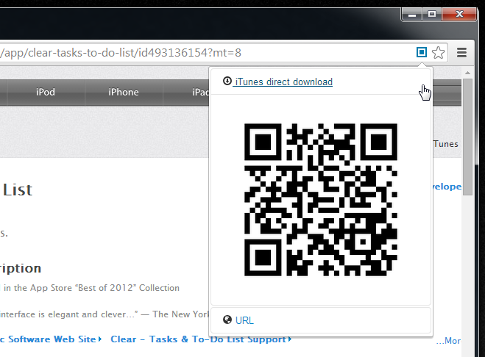Expand description with the More link

[x=448, y=341]
